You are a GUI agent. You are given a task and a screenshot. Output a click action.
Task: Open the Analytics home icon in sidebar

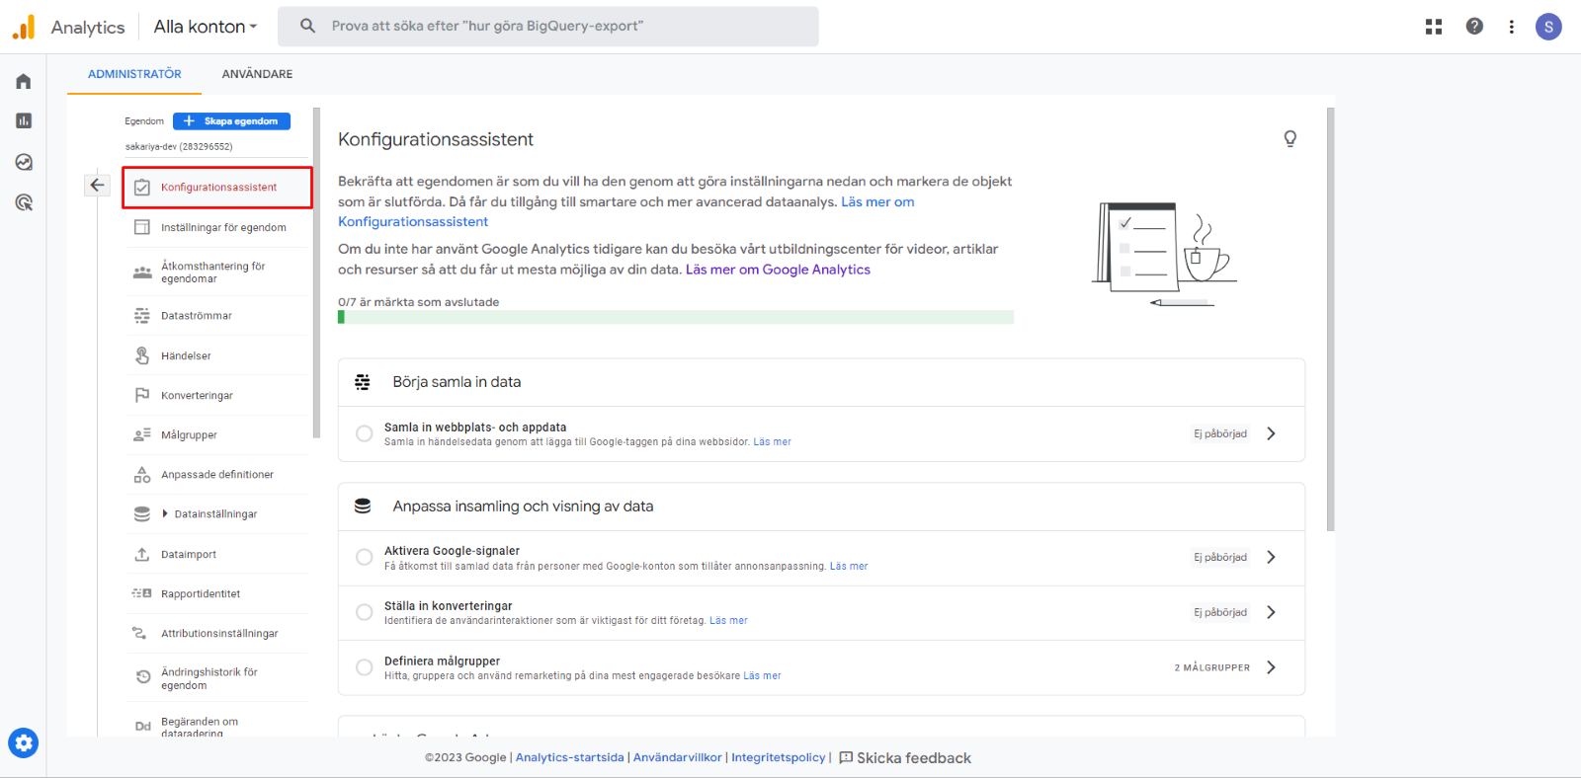click(24, 81)
